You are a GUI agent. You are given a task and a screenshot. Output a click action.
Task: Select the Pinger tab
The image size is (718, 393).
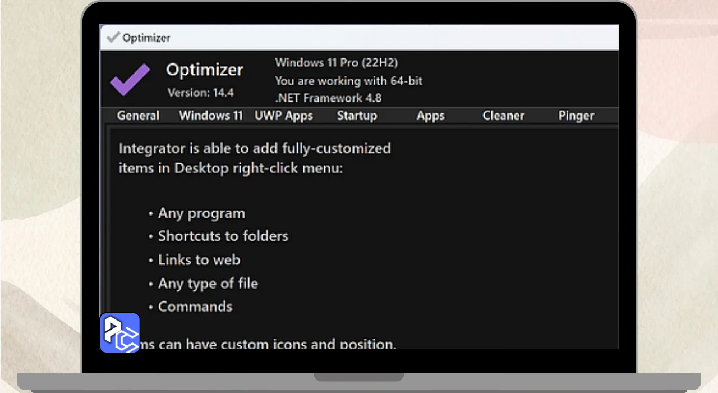coord(576,116)
